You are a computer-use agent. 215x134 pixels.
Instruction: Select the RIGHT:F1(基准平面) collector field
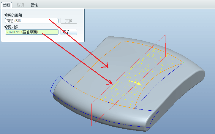pyautogui.click(x=32, y=32)
